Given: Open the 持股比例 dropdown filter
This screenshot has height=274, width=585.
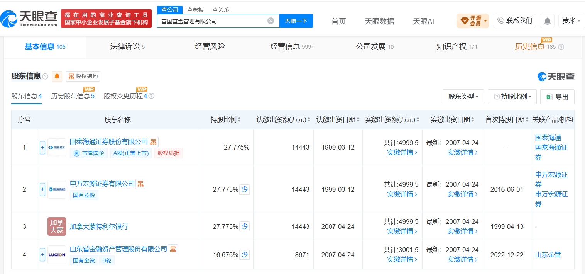Looking at the screenshot, I should coord(512,97).
